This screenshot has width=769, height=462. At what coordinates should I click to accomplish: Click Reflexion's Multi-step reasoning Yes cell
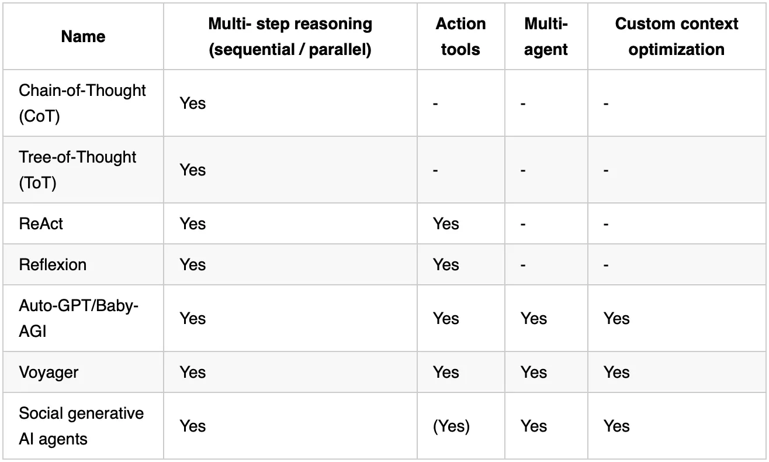tap(193, 264)
